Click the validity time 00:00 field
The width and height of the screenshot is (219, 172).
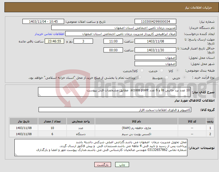point(113,50)
